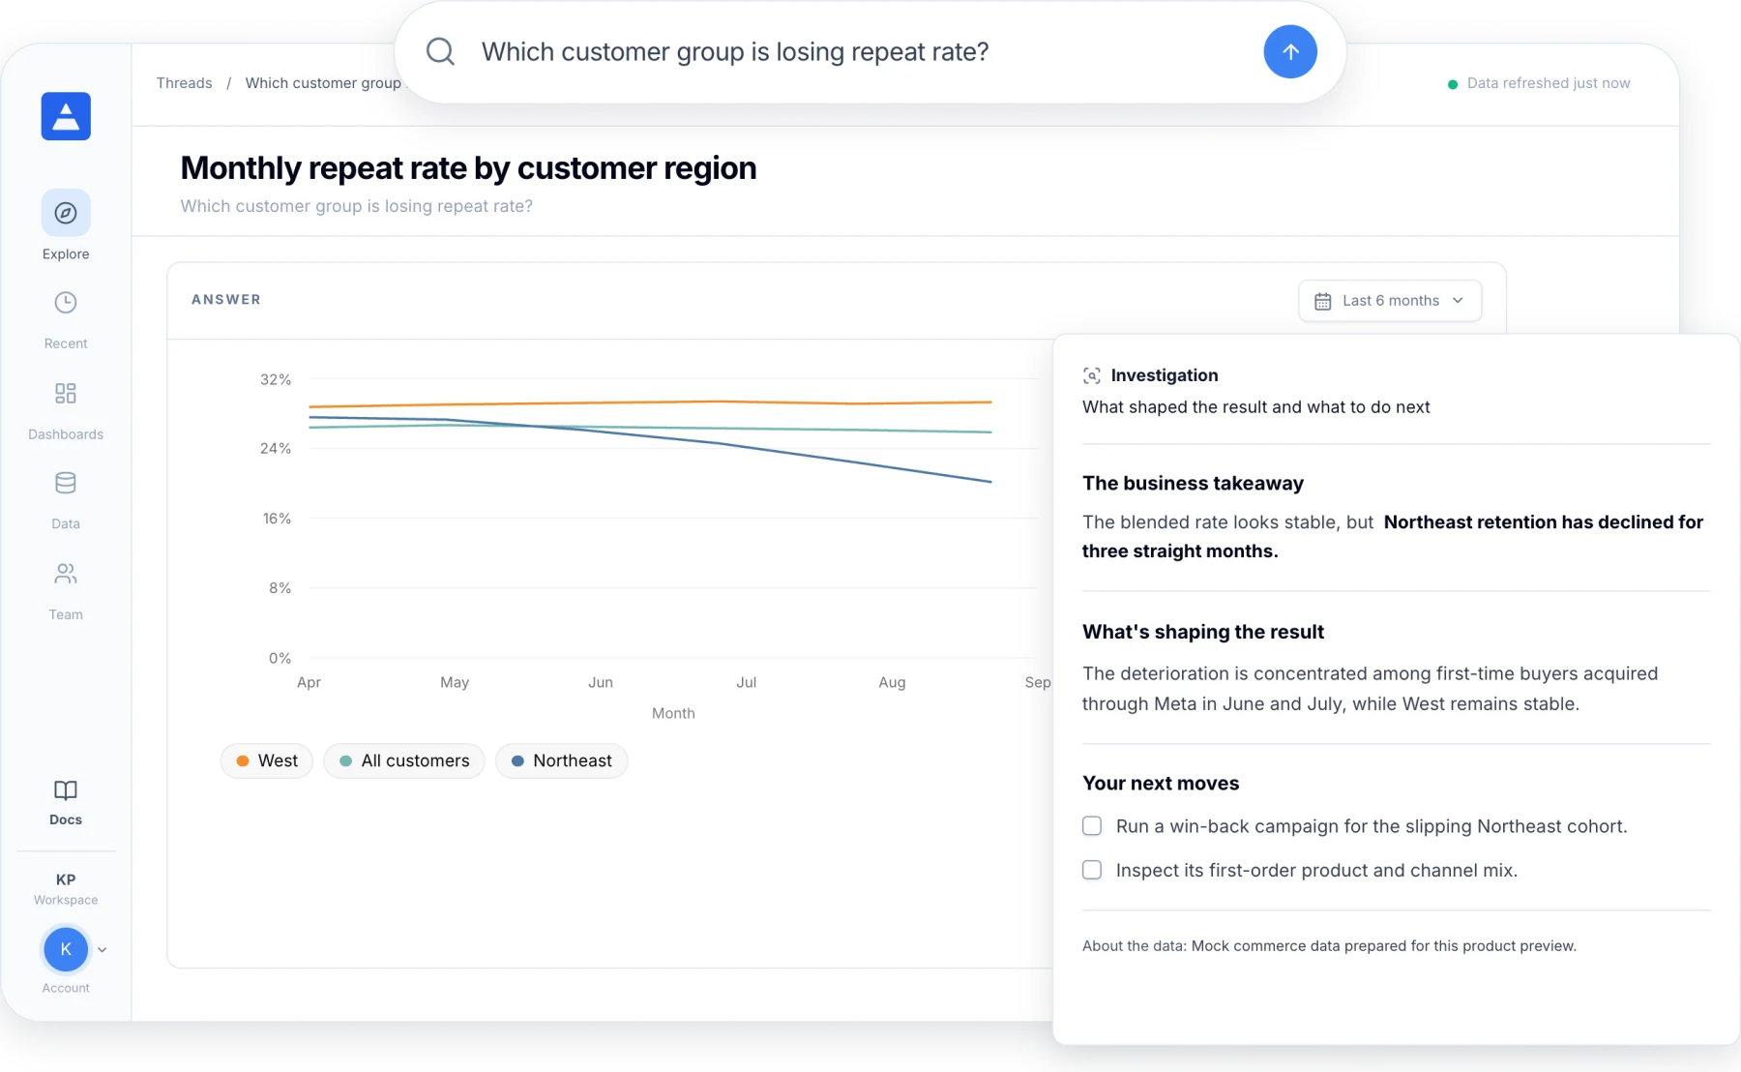Click the 'Monthly repeat rate by customer region' title
Image resolution: width=1741 pixels, height=1072 pixels.
(x=468, y=168)
